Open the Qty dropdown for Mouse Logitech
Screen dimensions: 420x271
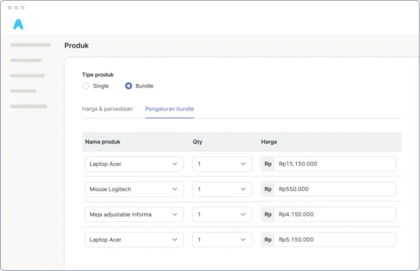[222, 189]
